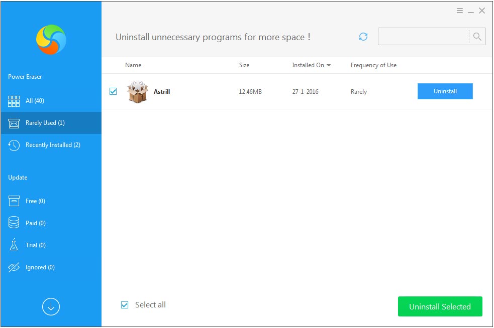Sort by the Installed On header

(308, 65)
